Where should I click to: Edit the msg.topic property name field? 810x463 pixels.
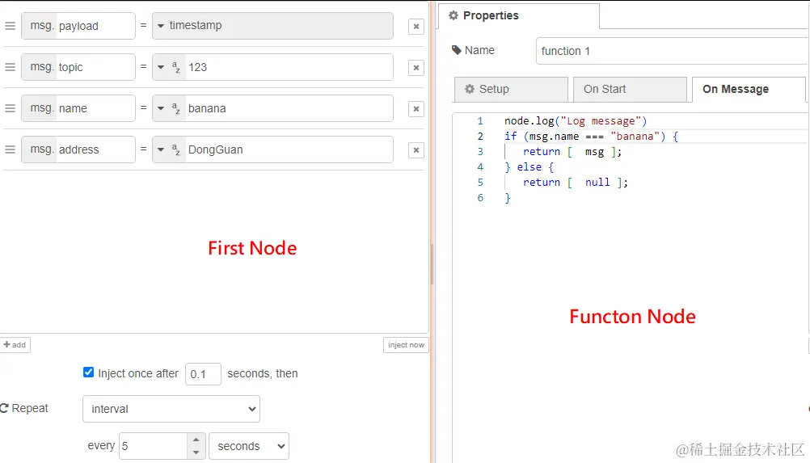click(95, 67)
